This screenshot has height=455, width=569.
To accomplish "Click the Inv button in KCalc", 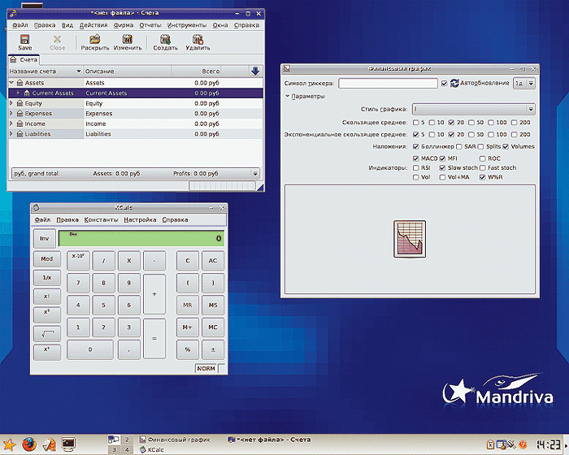I will point(44,238).
